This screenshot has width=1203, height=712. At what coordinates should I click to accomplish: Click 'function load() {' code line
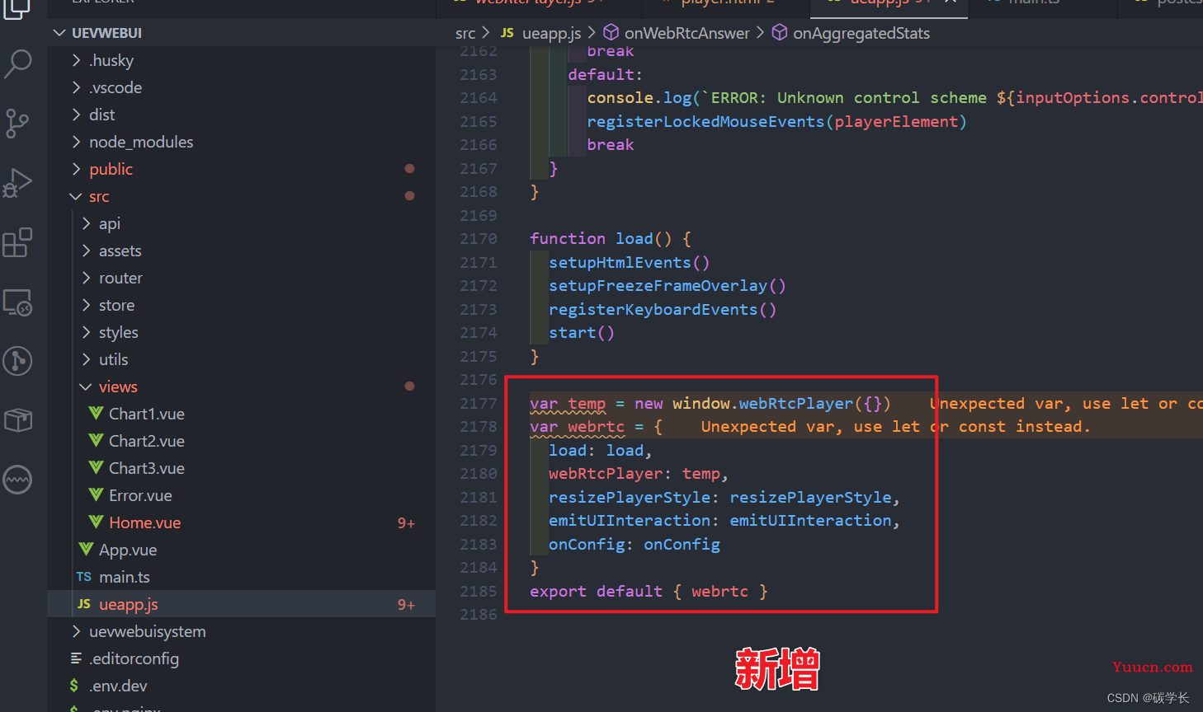610,238
